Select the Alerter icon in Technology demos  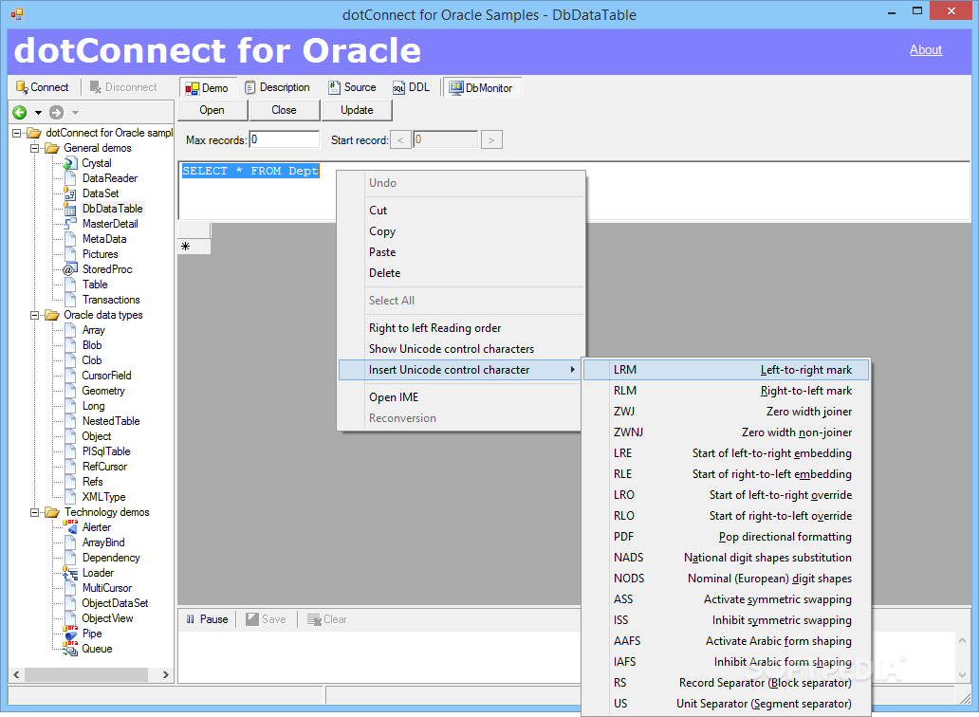tap(70, 527)
